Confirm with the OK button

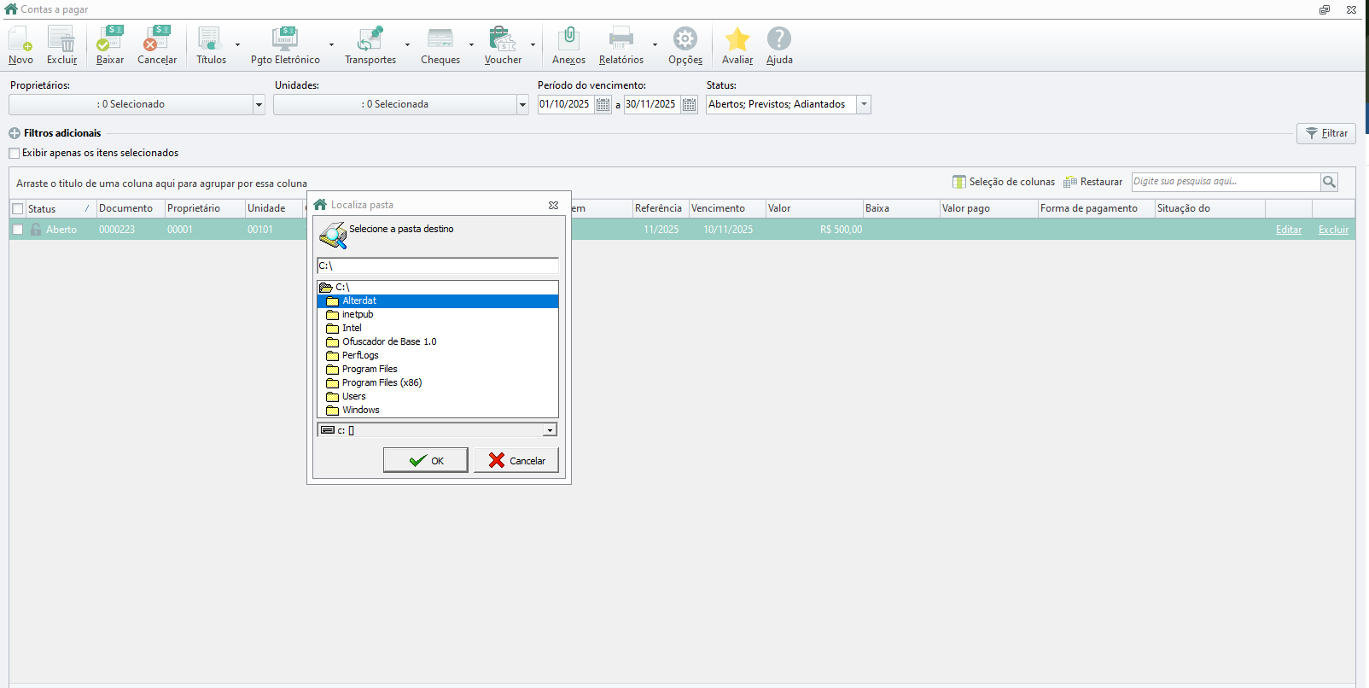[425, 461]
